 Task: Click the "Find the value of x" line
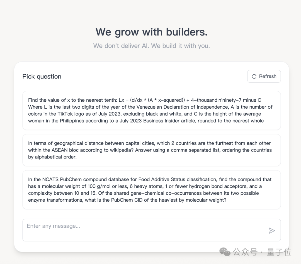tap(145, 100)
